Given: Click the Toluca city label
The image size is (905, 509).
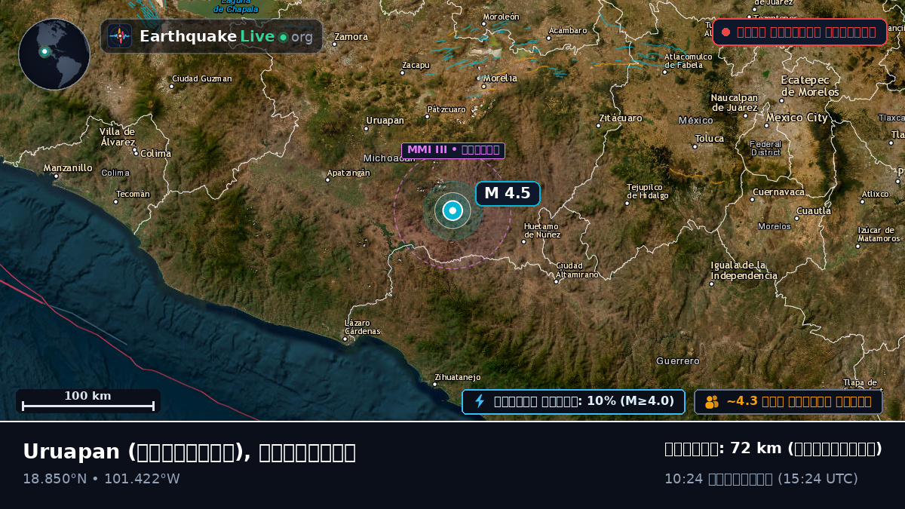Looking at the screenshot, I should (x=709, y=139).
